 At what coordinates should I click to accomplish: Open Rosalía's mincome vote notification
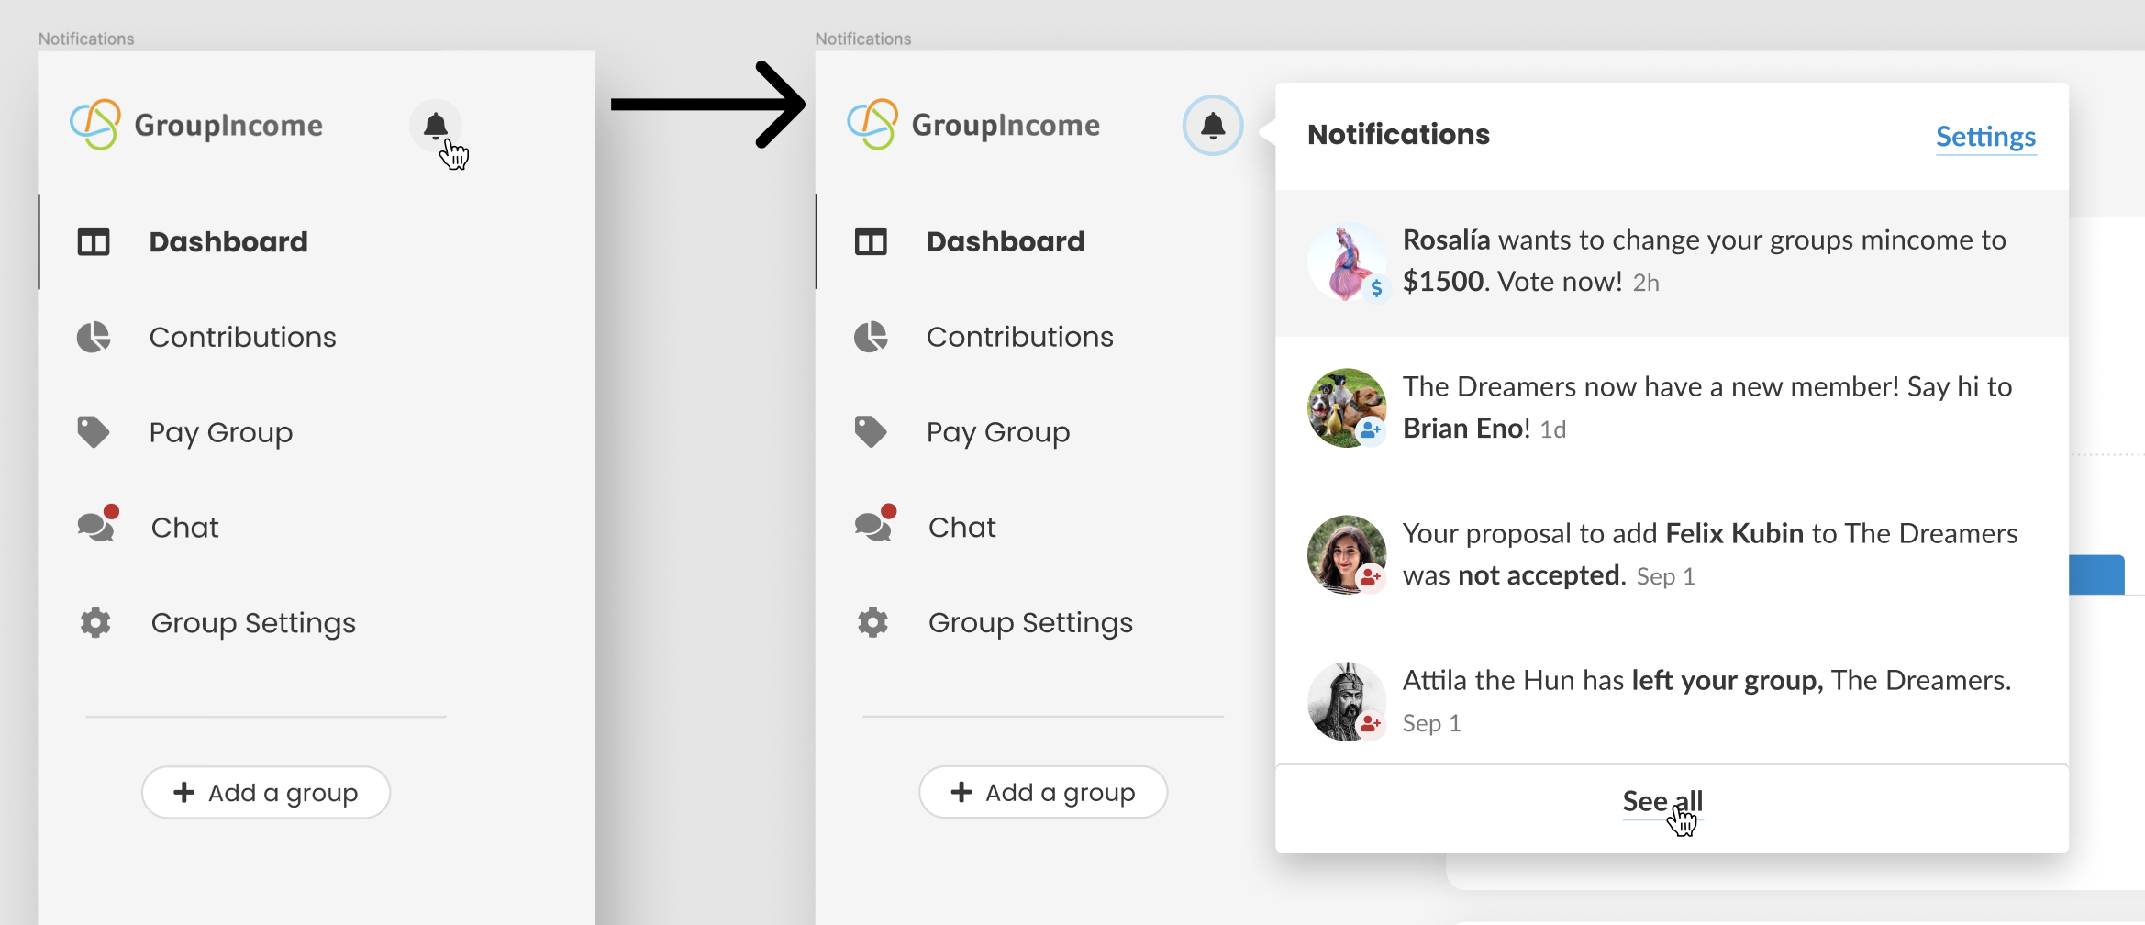click(x=1672, y=262)
